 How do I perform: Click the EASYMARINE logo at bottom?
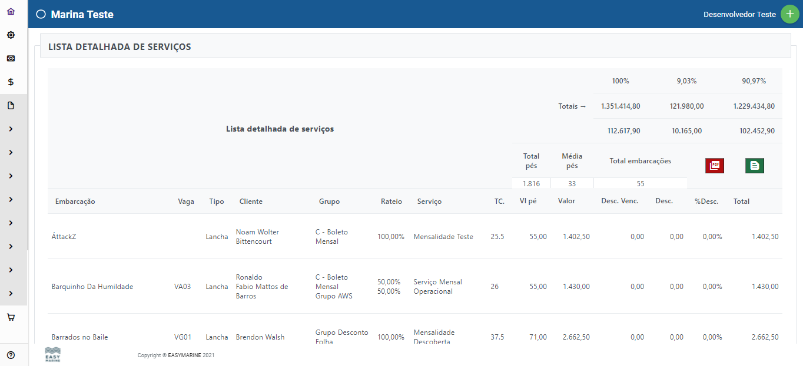[52, 354]
